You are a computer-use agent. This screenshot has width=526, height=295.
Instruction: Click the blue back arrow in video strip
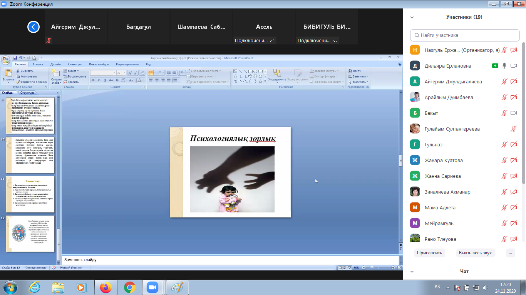(x=34, y=27)
